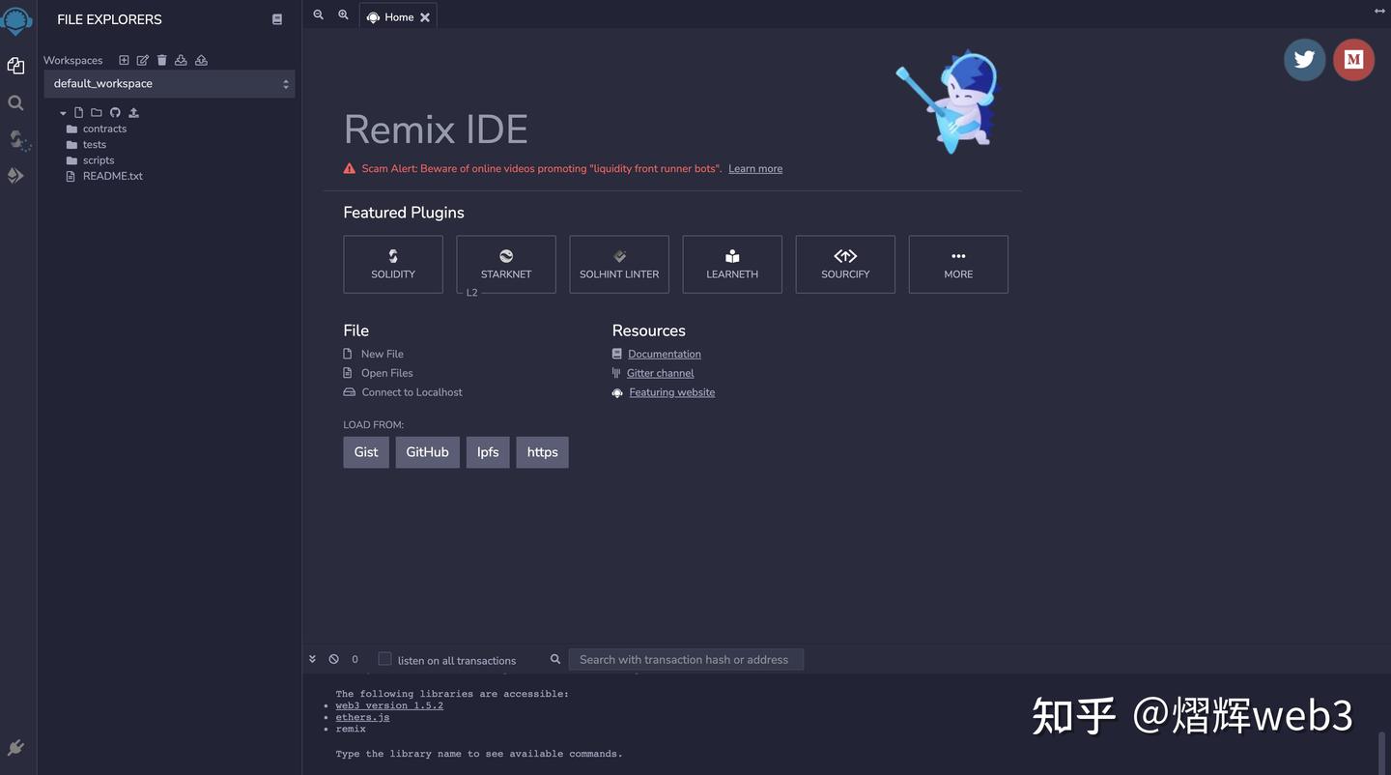This screenshot has height=775, width=1391.
Task: Load from Gist
Action: point(366,452)
